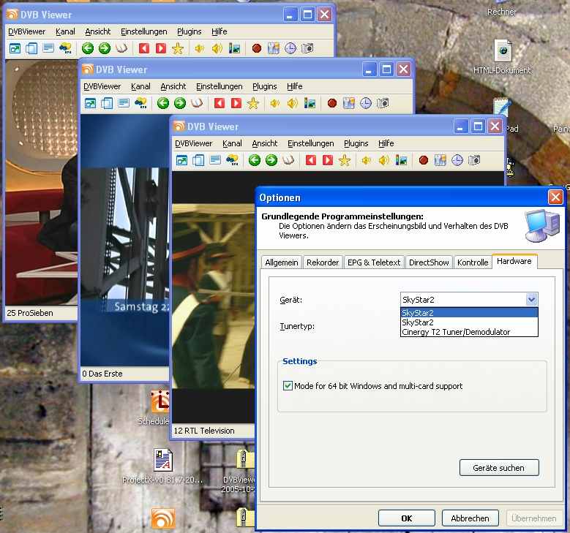Click Abbrechen to cancel the Optionen dialog
Image resolution: width=570 pixels, height=533 pixels.
[470, 518]
